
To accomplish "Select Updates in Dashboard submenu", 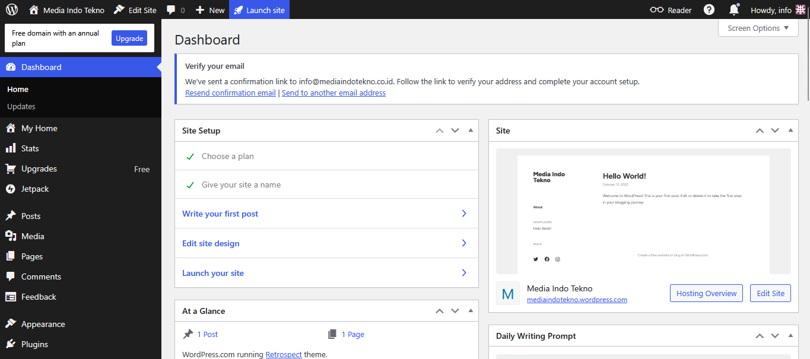I will (21, 106).
